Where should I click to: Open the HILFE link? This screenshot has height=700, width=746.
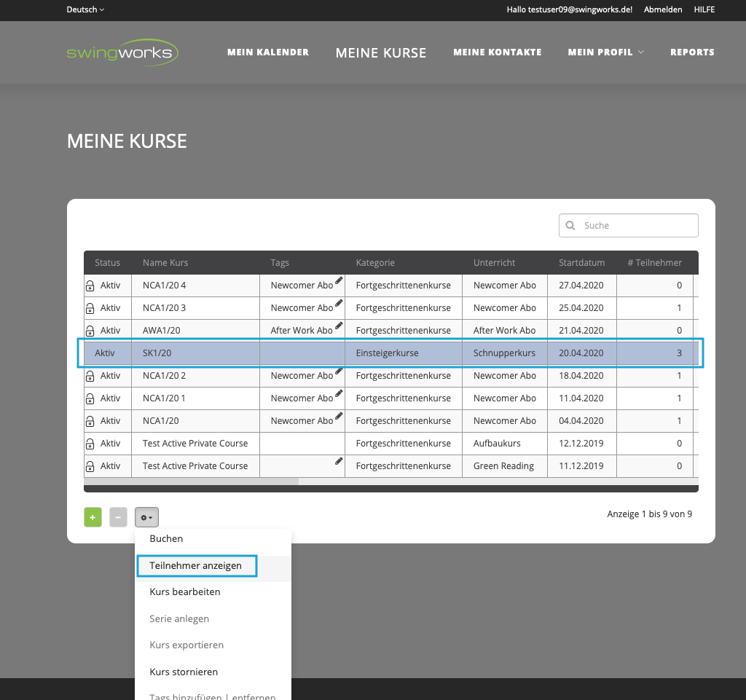click(704, 9)
